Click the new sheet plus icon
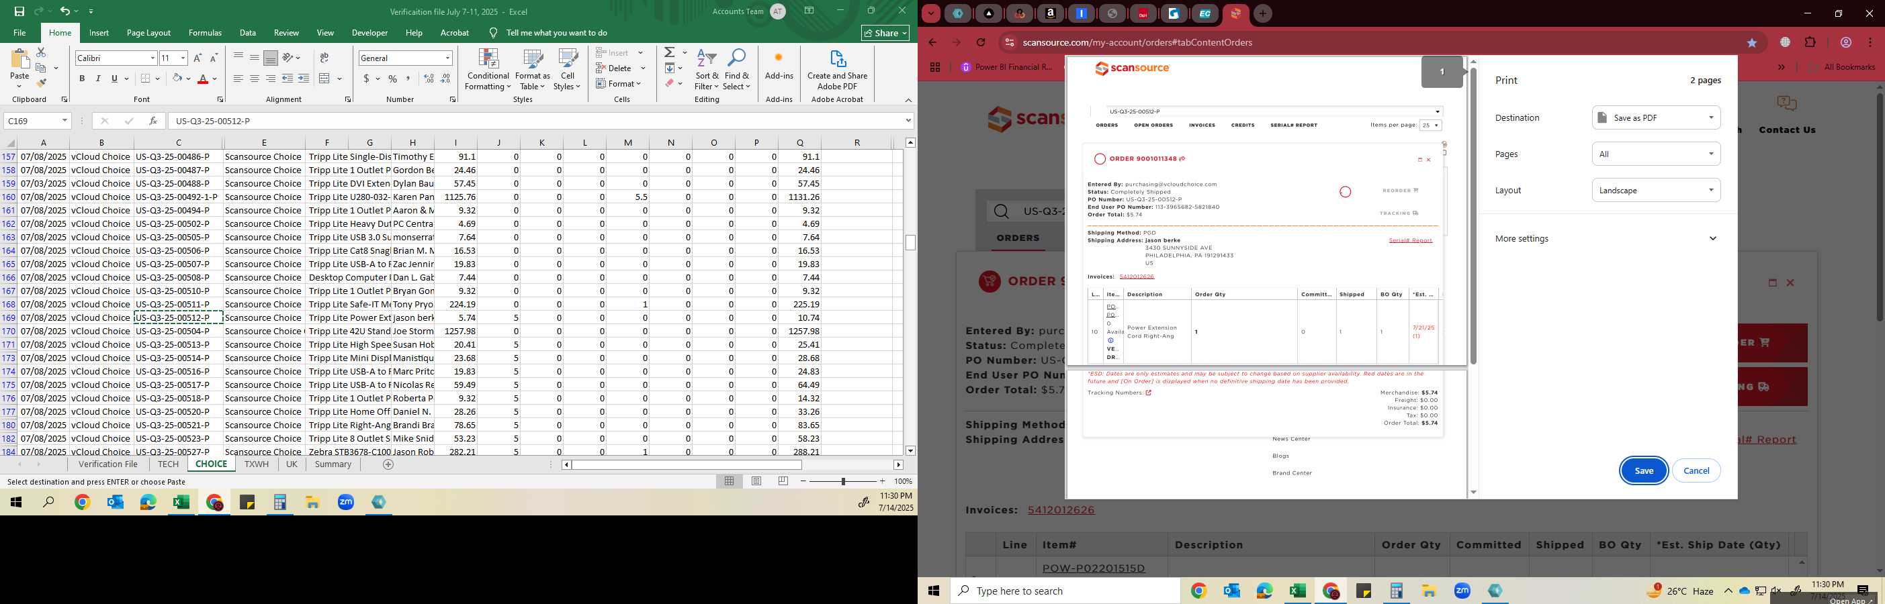 [388, 464]
